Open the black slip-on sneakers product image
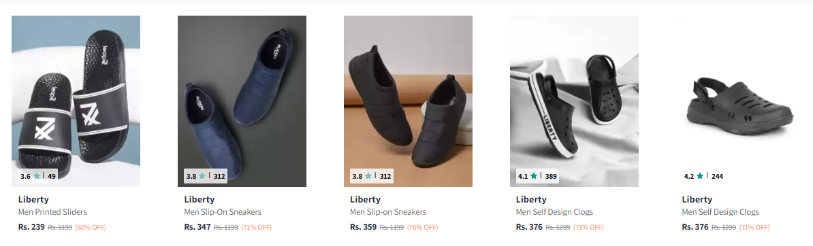 point(408,101)
